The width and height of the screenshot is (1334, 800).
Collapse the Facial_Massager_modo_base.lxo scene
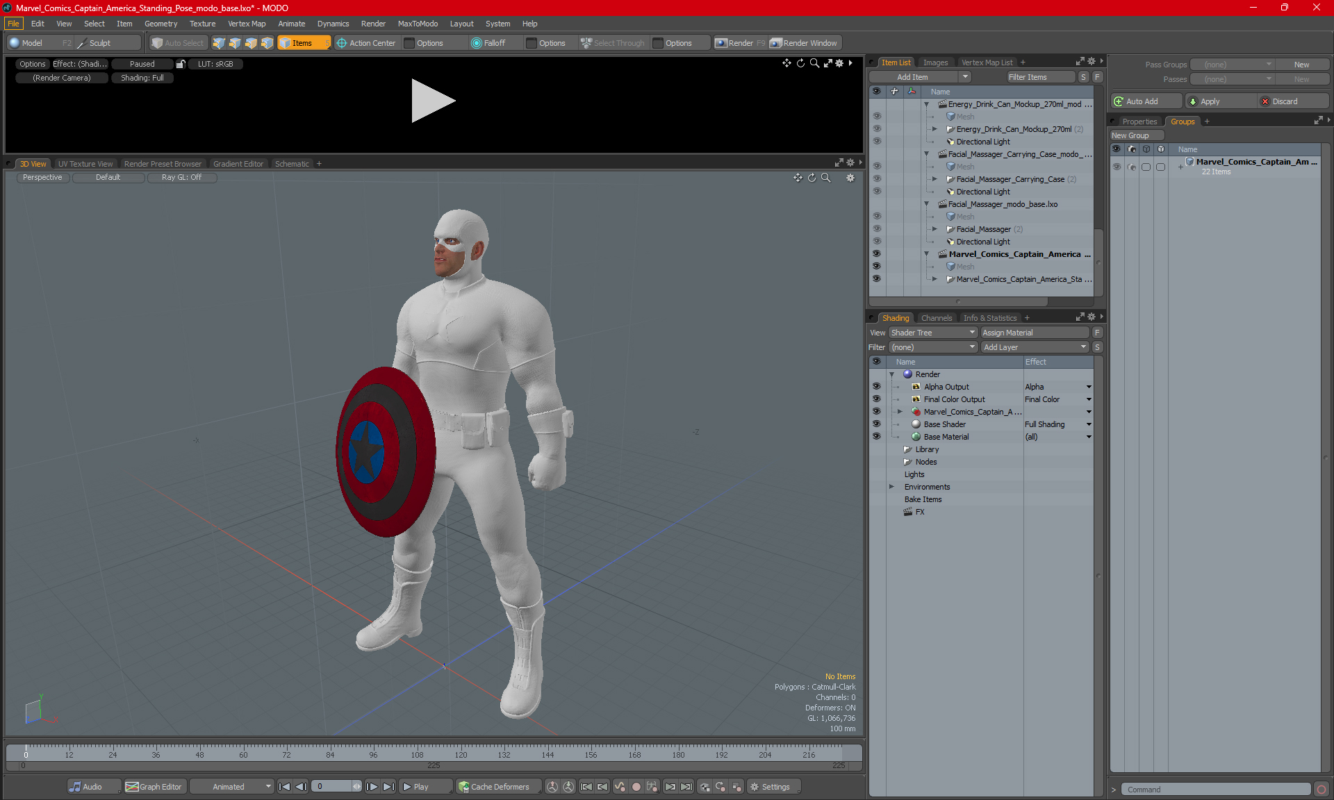click(926, 204)
